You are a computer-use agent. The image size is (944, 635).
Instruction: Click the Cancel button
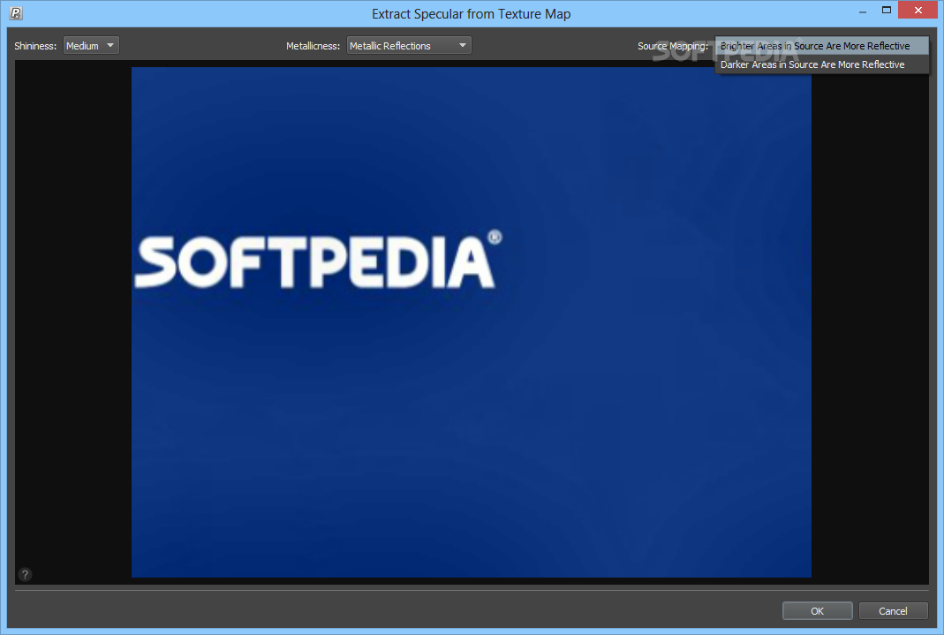(893, 611)
